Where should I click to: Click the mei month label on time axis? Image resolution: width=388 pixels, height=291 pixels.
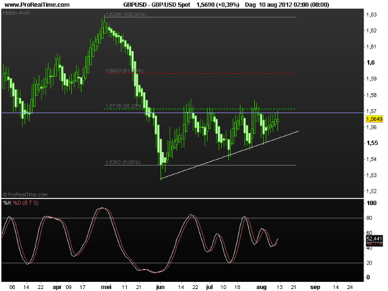click(106, 287)
